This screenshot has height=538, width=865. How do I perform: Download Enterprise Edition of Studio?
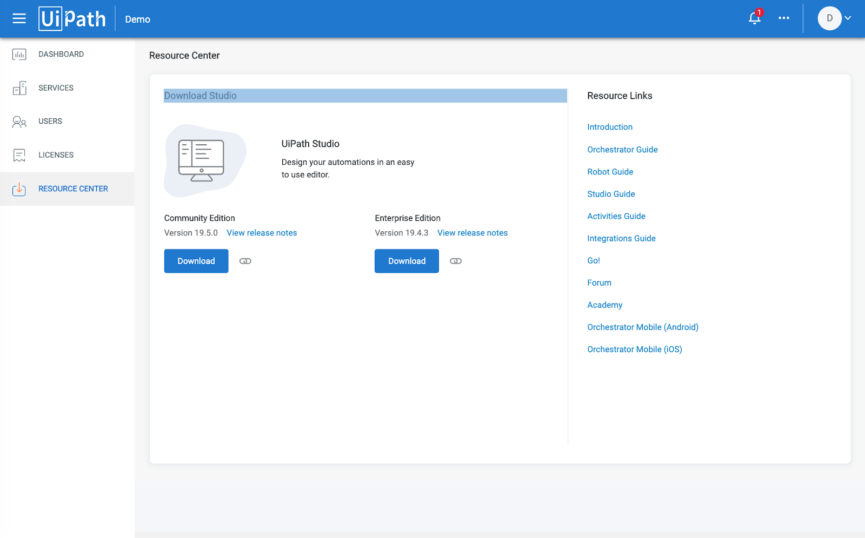pyautogui.click(x=406, y=261)
